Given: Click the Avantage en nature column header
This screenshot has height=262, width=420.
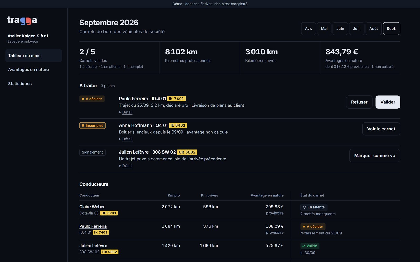Looking at the screenshot, I should pos(267,195).
